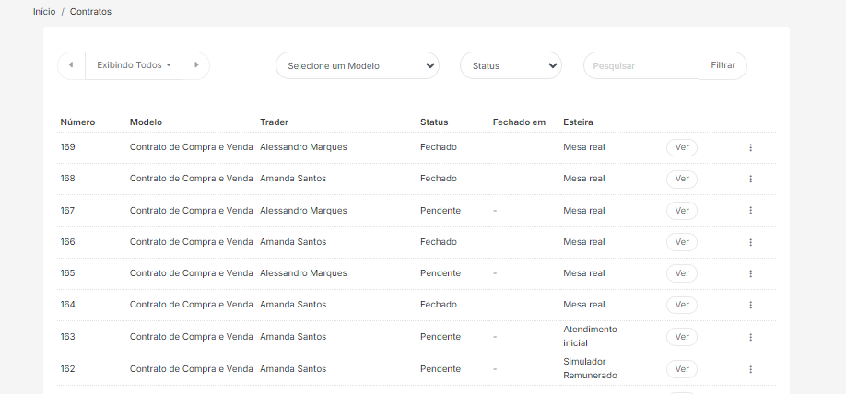
Task: Click the Contratos breadcrumb
Action: coord(90,12)
